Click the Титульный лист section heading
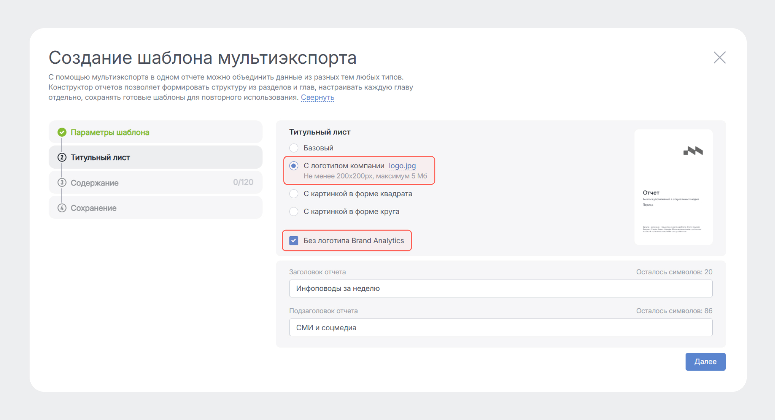 (320, 132)
